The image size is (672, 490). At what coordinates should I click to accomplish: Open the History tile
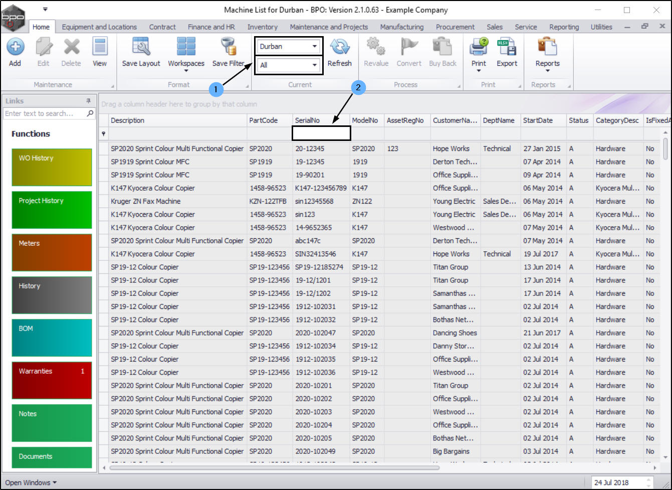pyautogui.click(x=52, y=295)
